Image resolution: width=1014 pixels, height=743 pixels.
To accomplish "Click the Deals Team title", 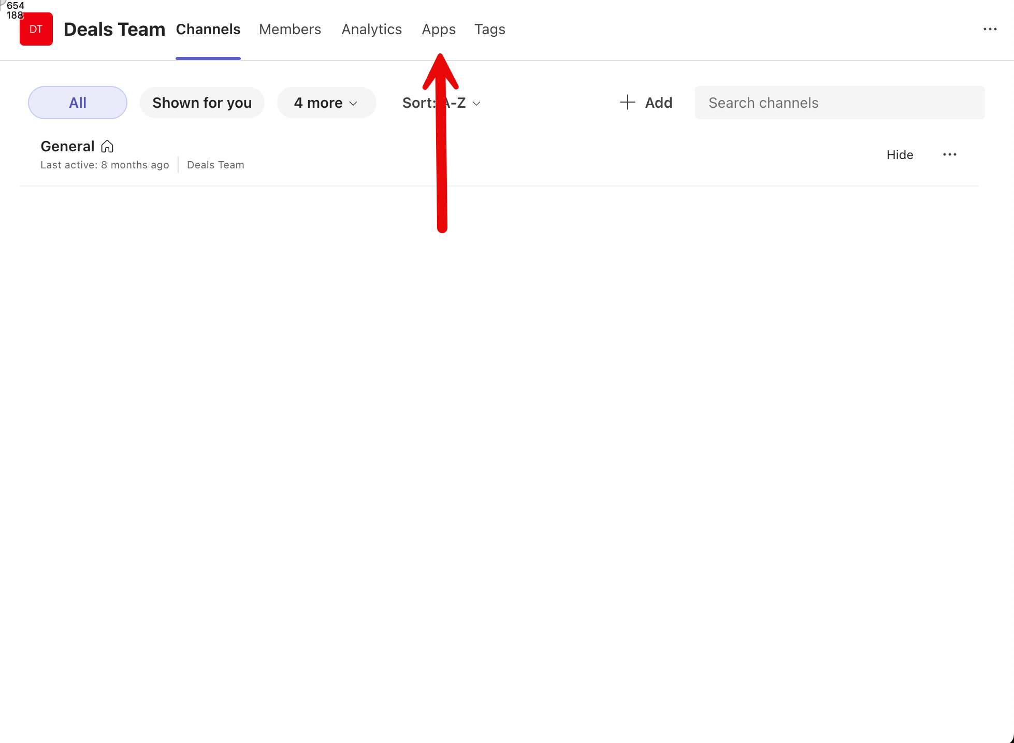I will click(x=114, y=30).
